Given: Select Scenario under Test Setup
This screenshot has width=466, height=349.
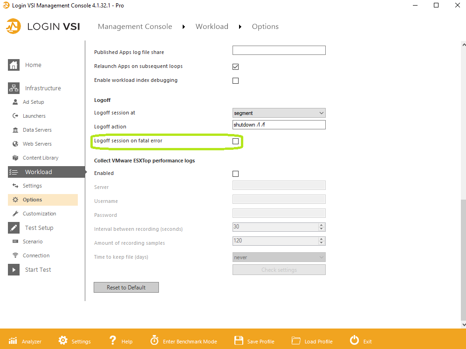Looking at the screenshot, I should tap(33, 242).
